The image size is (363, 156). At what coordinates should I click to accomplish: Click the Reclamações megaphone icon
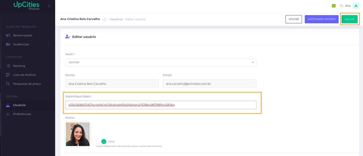coord(8,35)
